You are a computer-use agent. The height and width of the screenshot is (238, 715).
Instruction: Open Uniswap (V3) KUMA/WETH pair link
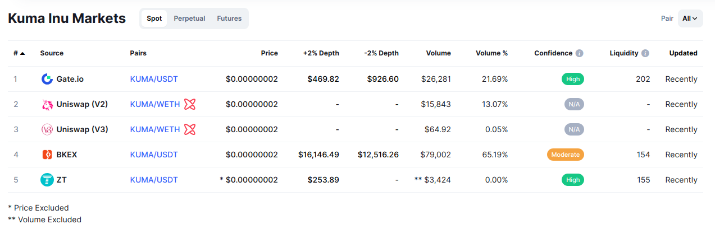[155, 129]
